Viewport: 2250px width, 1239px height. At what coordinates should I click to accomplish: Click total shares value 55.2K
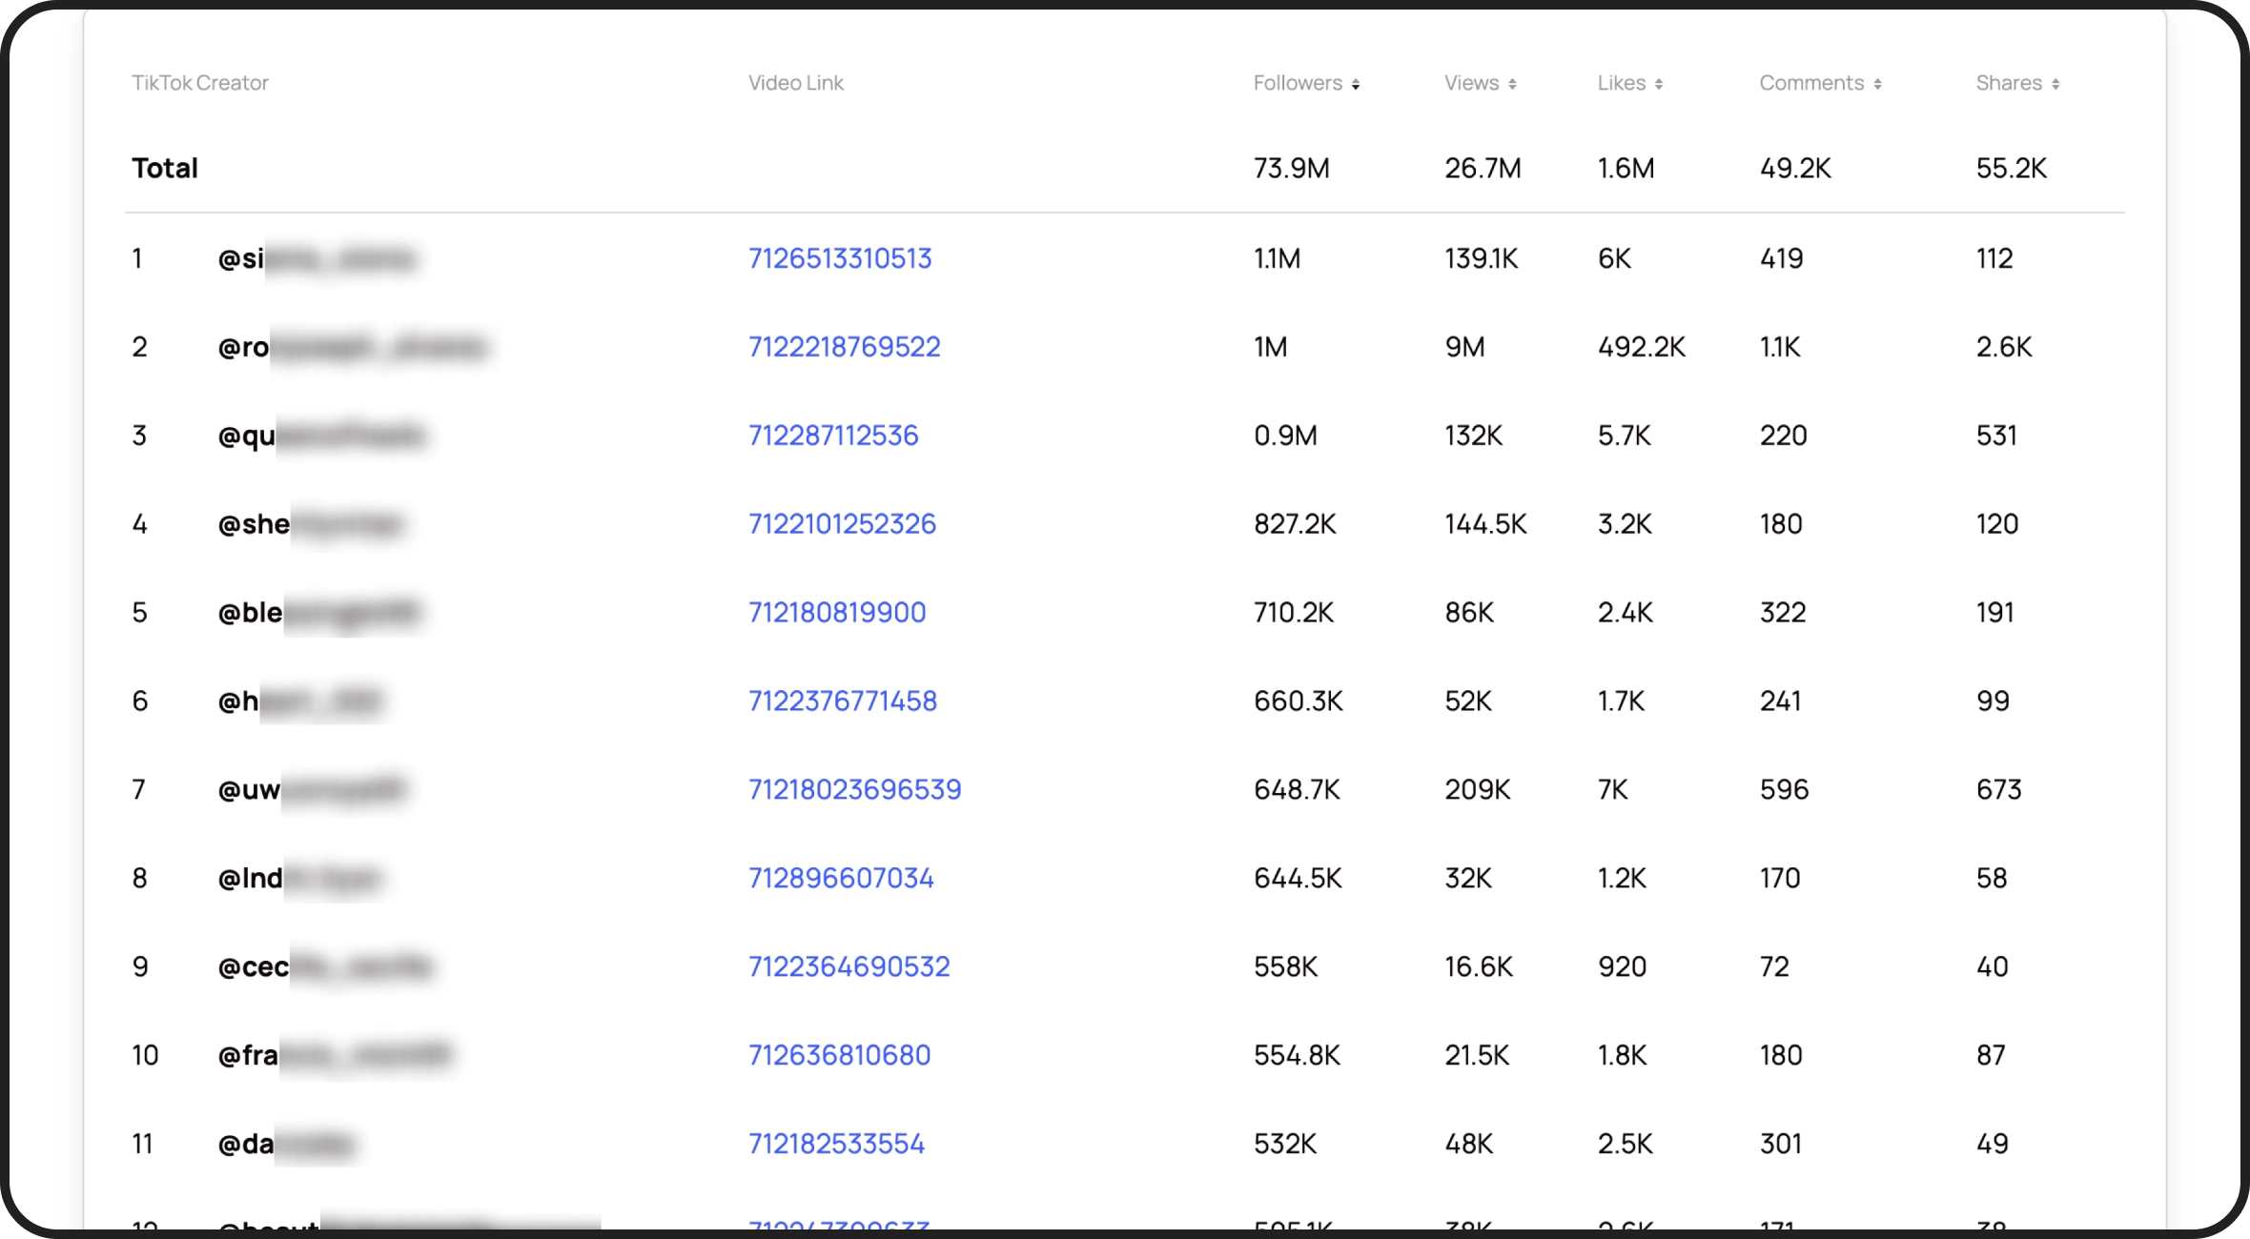click(x=2012, y=168)
